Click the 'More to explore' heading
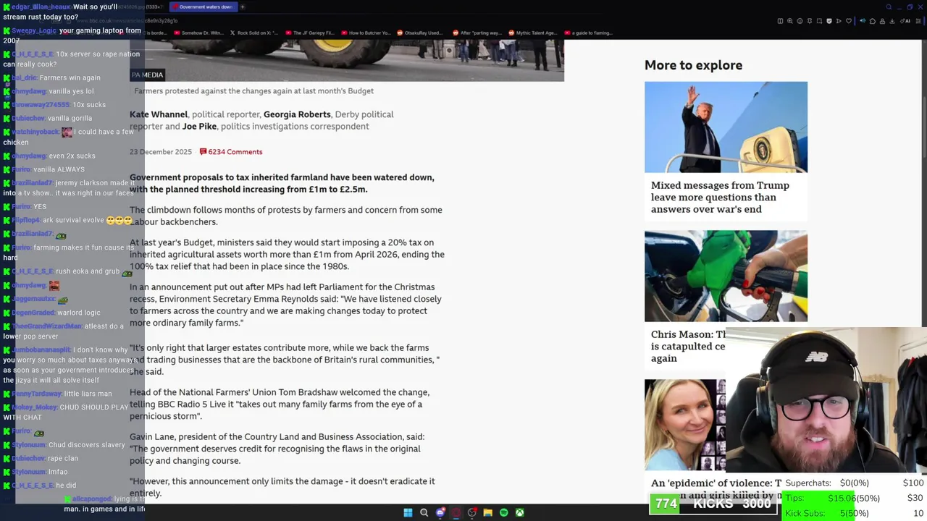927x521 pixels. pos(693,65)
